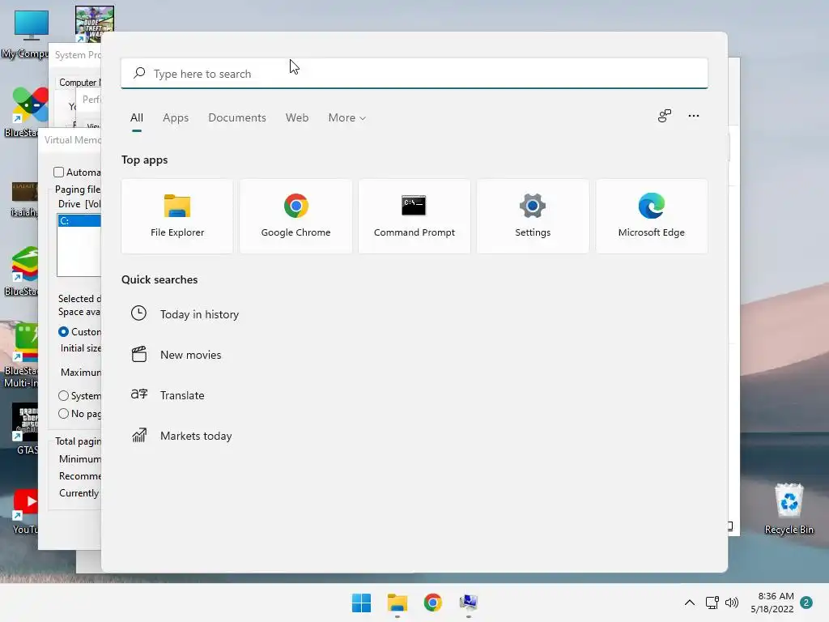This screenshot has height=622, width=829.
Task: Open File Explorer from the taskbar
Action: 397,603
